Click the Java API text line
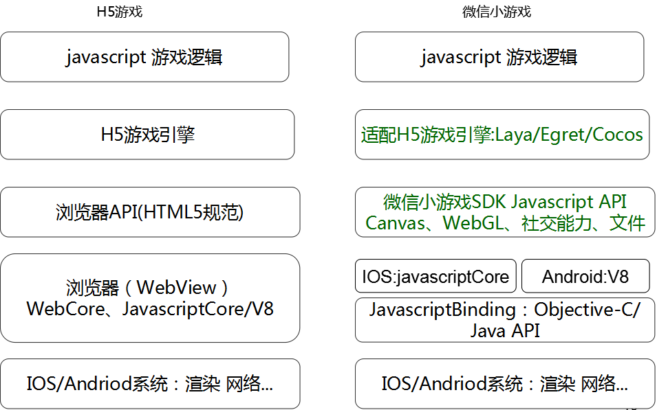The image size is (657, 410). pyautogui.click(x=505, y=330)
